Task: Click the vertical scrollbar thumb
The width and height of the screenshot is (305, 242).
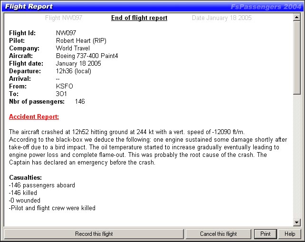Action: pos(297,57)
